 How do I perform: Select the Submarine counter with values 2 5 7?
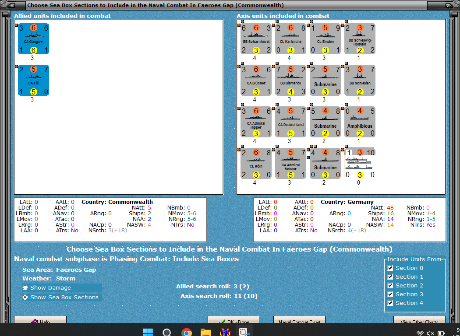click(x=326, y=80)
